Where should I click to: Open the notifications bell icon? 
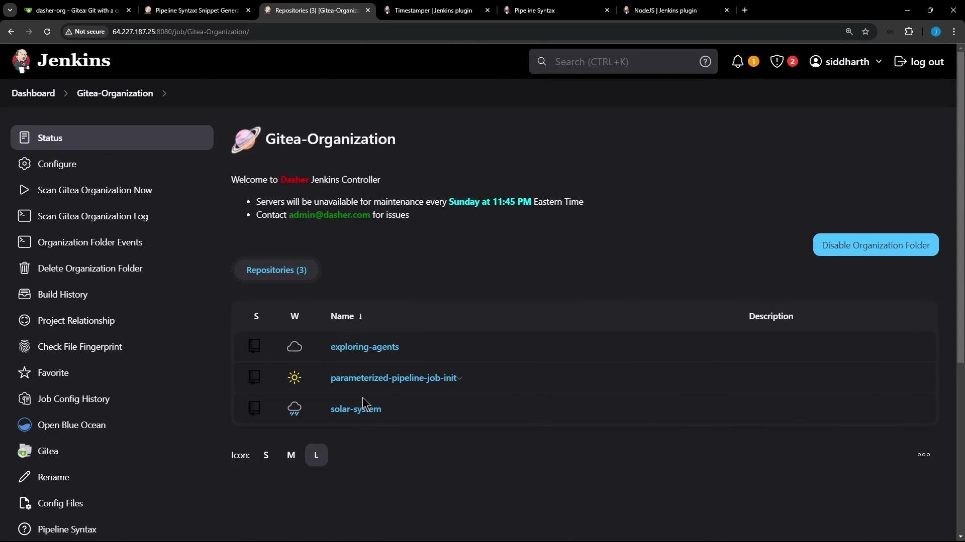[737, 61]
